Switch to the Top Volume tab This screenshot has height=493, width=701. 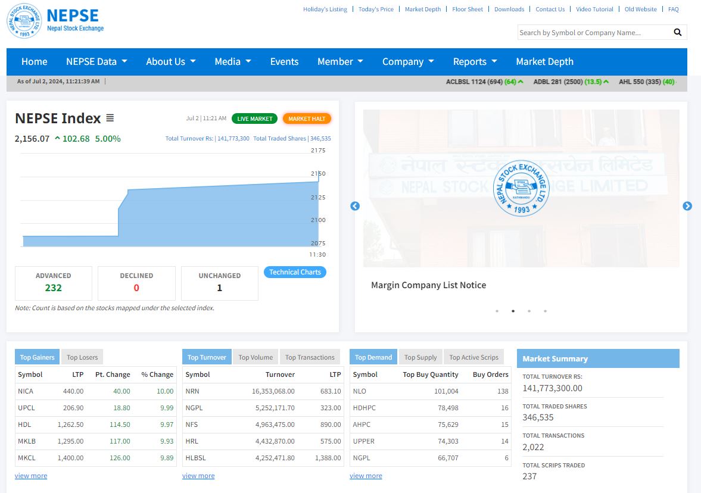256,357
